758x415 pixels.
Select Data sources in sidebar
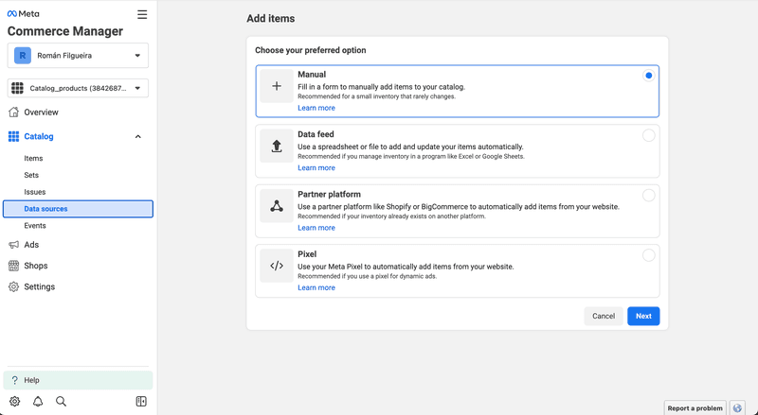[x=78, y=209]
